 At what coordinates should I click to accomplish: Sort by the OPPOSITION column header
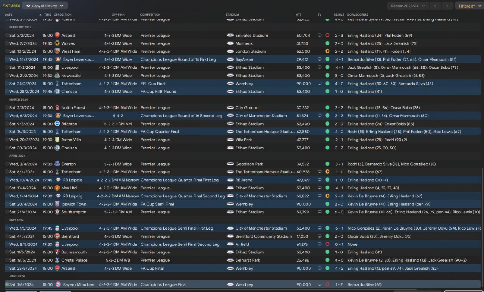(63, 15)
